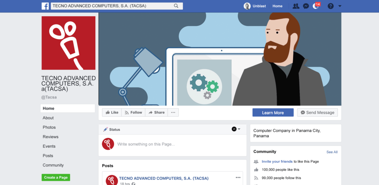Click '99,000 people follow this' text
The image size is (379, 185).
tap(281, 178)
